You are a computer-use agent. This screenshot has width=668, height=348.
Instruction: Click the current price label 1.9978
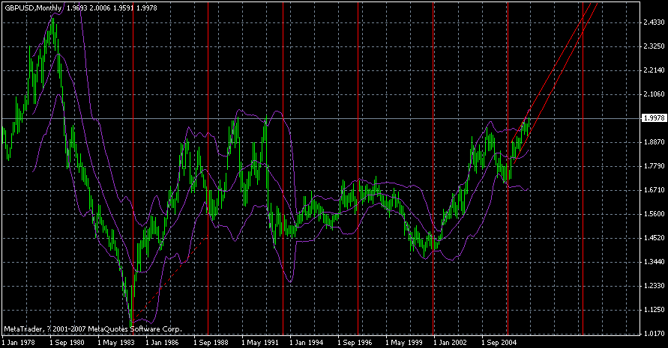pos(654,117)
